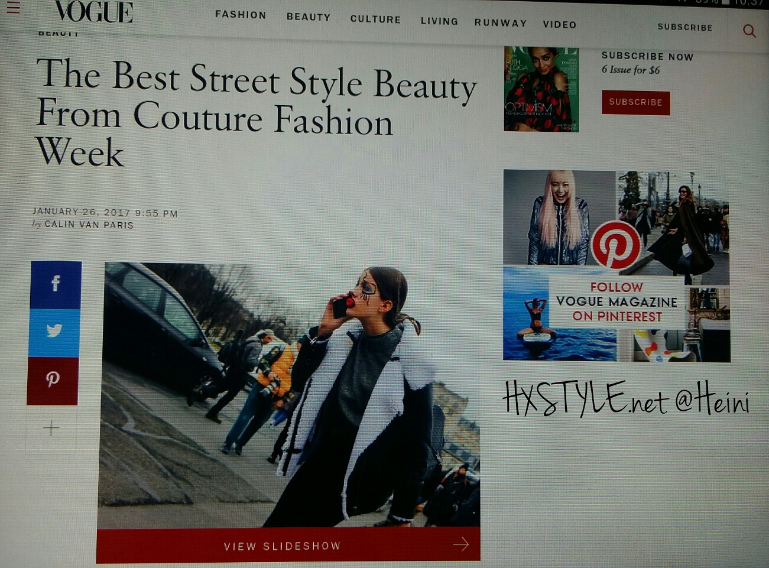Pin article with Pinterest share button
This screenshot has height=568, width=769.
(x=53, y=379)
